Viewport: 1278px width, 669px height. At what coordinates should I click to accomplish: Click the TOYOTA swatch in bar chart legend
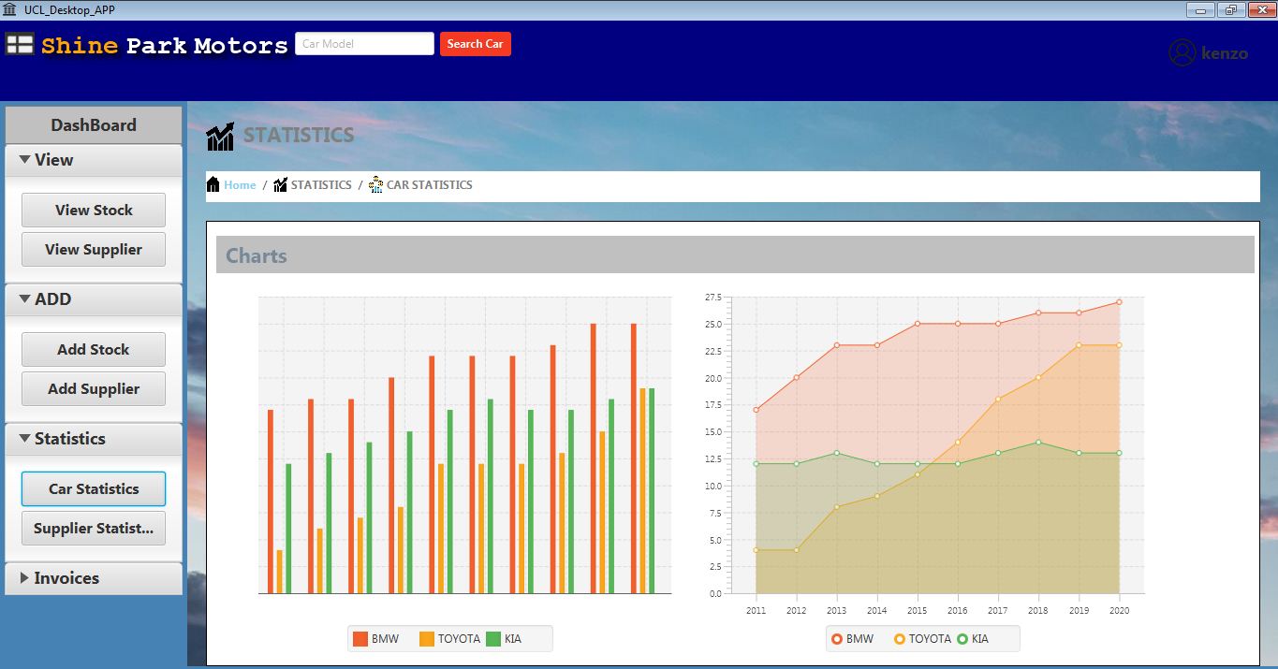click(x=427, y=639)
